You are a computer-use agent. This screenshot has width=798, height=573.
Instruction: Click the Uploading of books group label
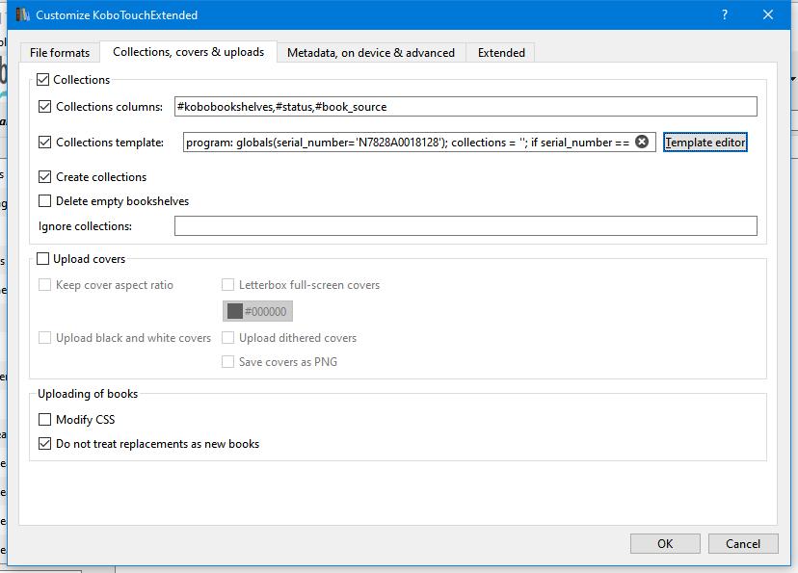(x=88, y=394)
